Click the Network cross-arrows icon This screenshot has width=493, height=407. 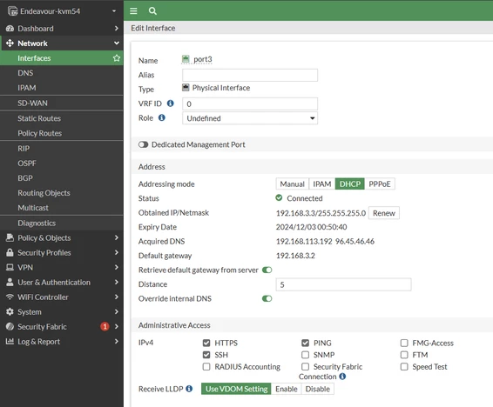10,43
